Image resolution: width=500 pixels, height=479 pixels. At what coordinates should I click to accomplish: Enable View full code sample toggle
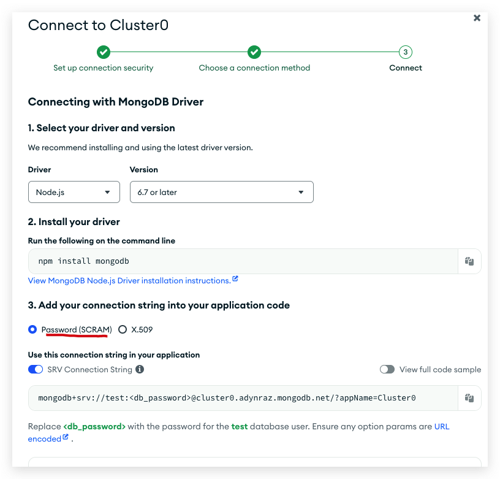click(x=387, y=369)
